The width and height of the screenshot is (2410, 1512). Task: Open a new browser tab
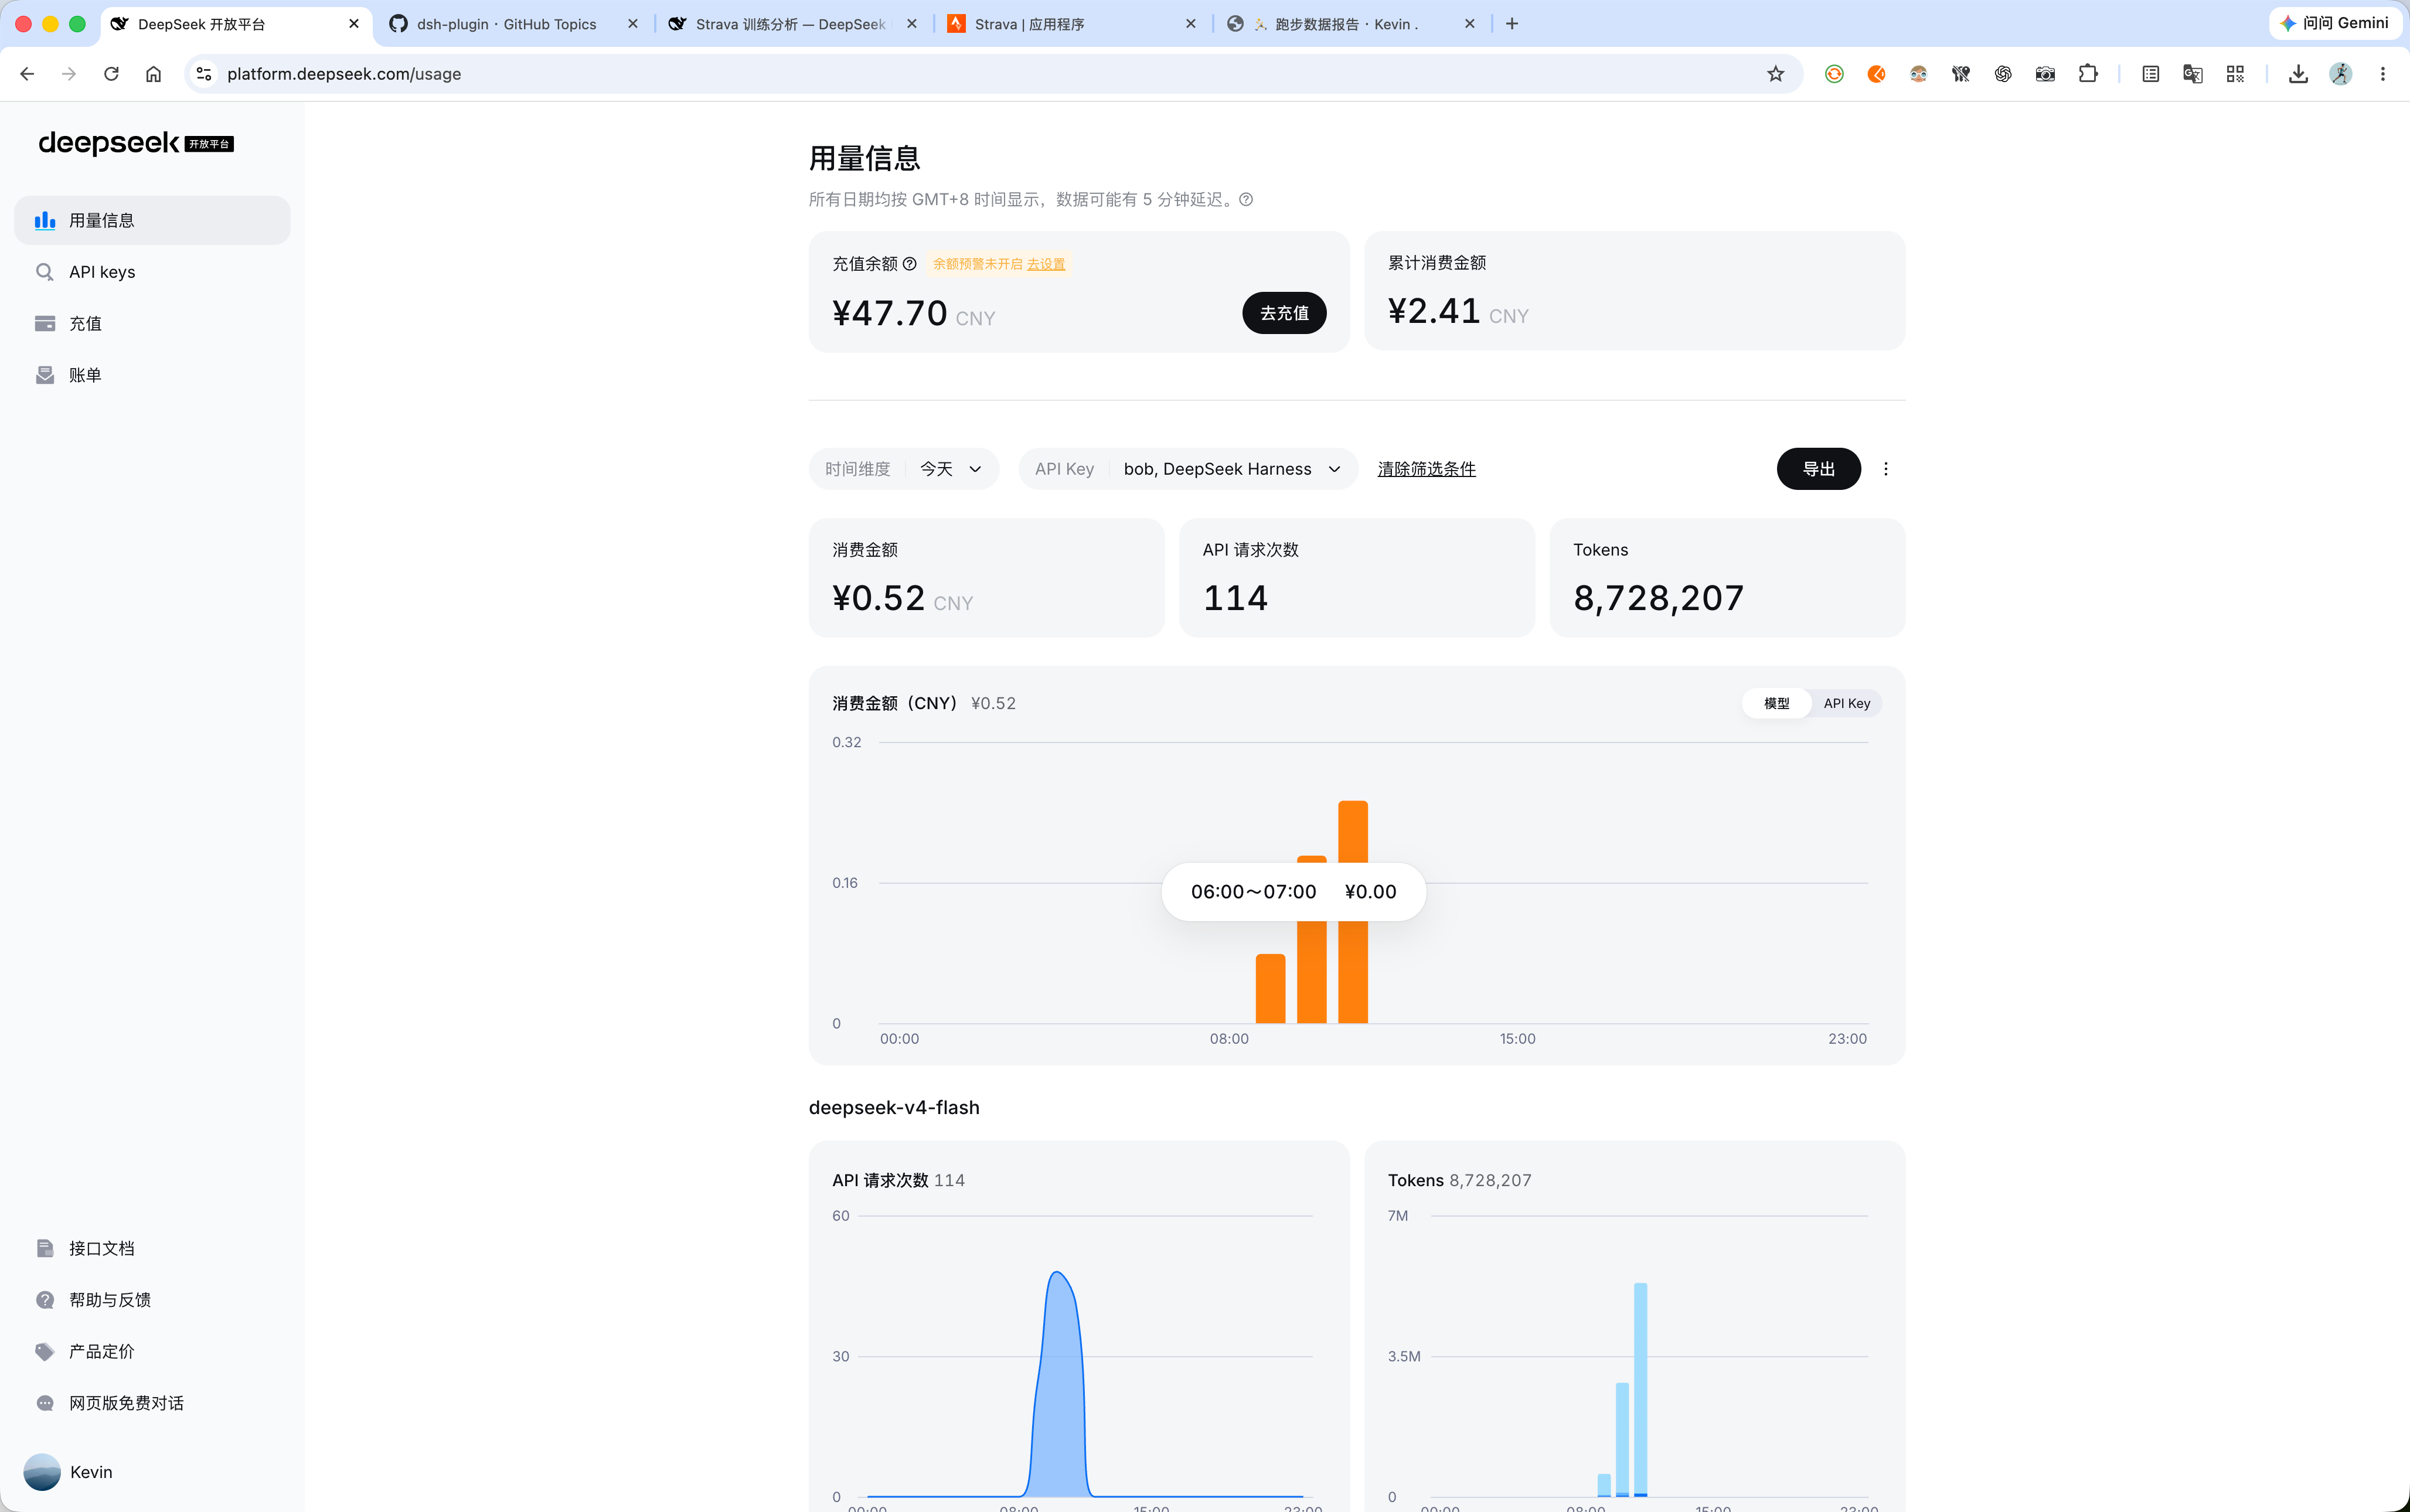coord(1512,24)
